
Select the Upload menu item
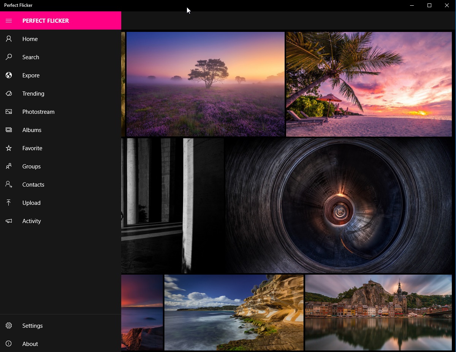click(x=31, y=203)
